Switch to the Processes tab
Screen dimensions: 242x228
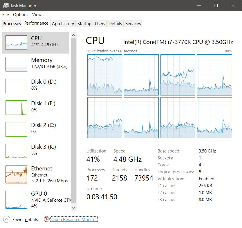(x=12, y=24)
